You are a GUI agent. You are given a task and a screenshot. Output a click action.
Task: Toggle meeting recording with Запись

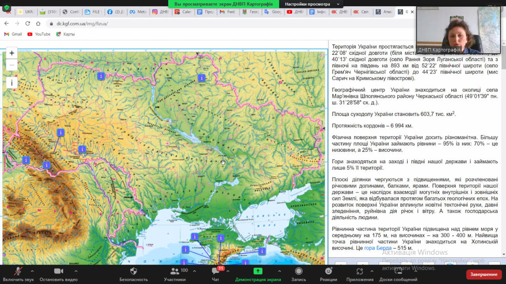[298, 275]
